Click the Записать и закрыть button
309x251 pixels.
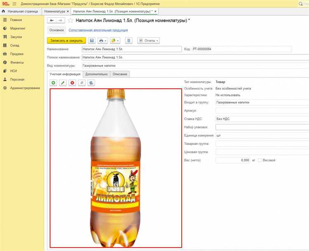click(x=66, y=40)
